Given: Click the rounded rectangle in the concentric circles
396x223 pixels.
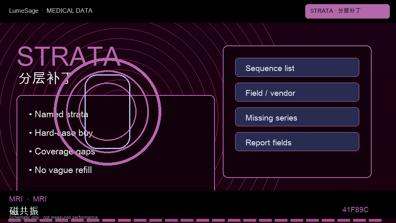Looking at the screenshot, I should pos(108,111).
